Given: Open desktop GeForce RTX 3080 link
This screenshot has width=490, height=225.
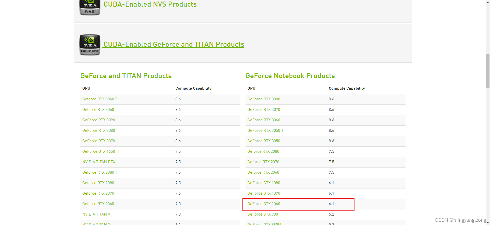Looking at the screenshot, I should pyautogui.click(x=99, y=131).
